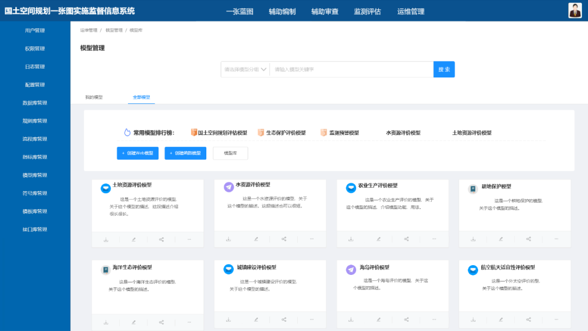588x331 pixels.
Task: Open 符号库管理 in sidebar
Action: tap(35, 193)
